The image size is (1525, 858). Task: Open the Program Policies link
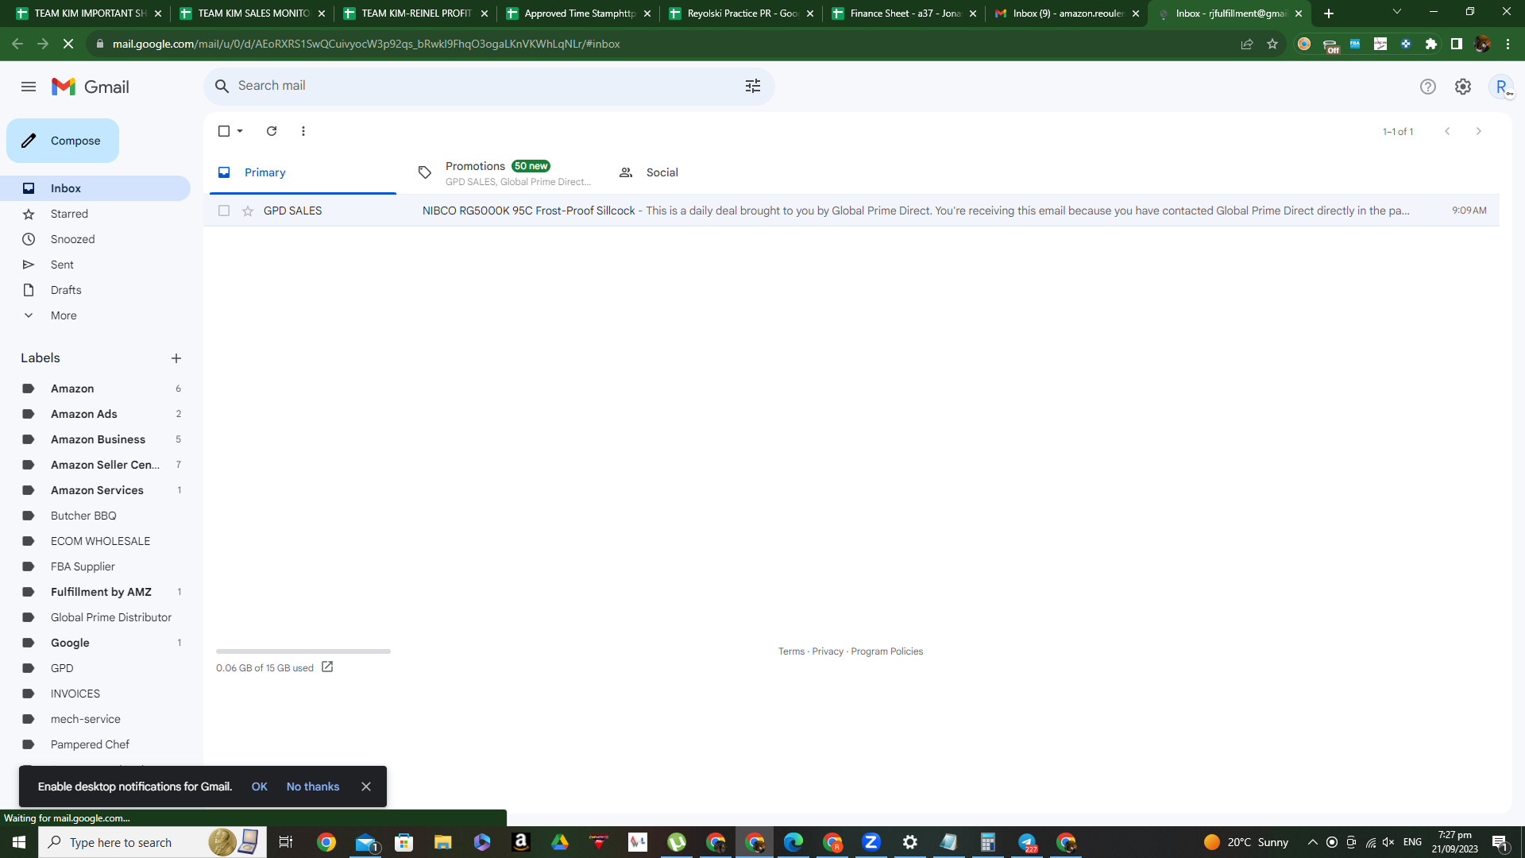tap(887, 651)
